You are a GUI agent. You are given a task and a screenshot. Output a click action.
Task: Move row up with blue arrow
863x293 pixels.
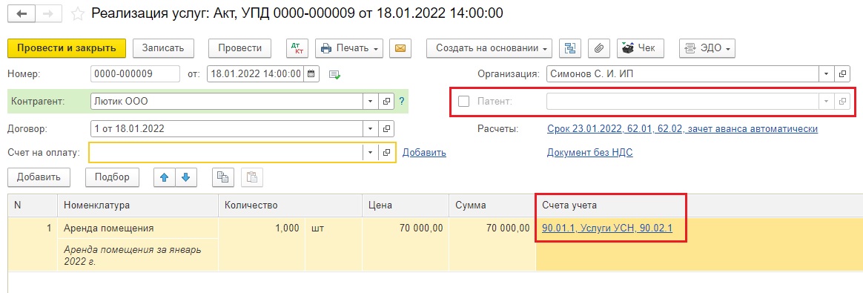coord(164,177)
